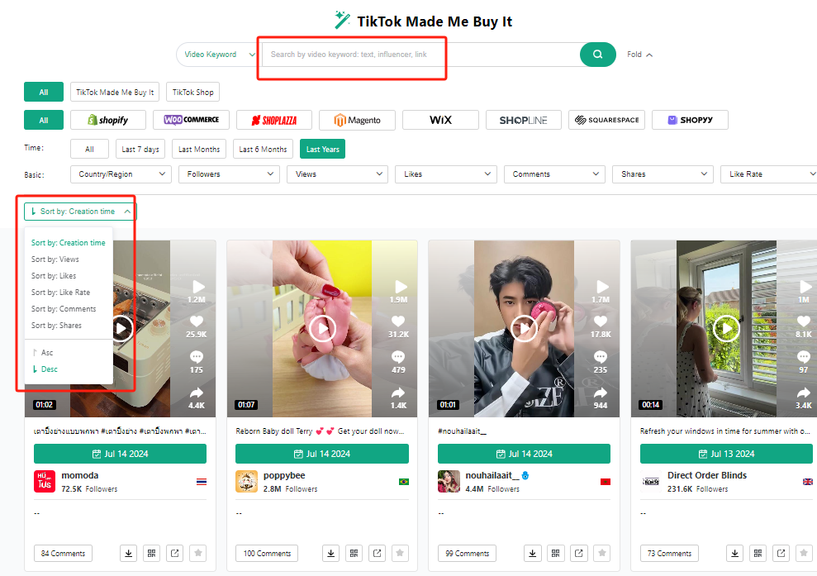817x576 pixels.
Task: Click momoda profile avatar
Action: [x=45, y=481]
